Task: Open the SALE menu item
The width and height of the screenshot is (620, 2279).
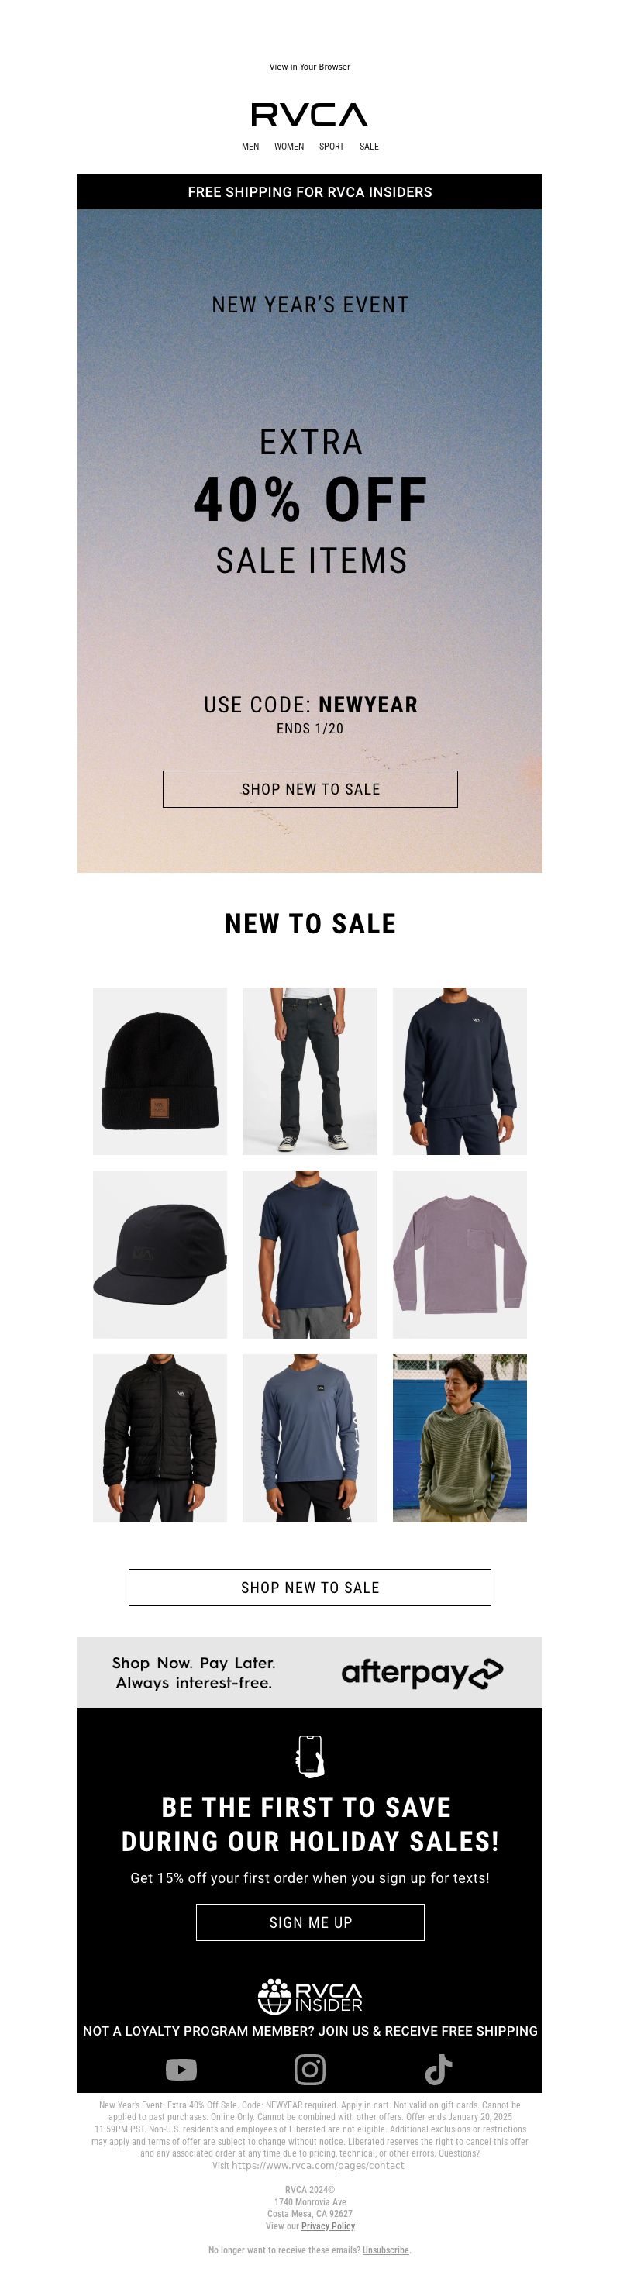Action: pos(369,147)
